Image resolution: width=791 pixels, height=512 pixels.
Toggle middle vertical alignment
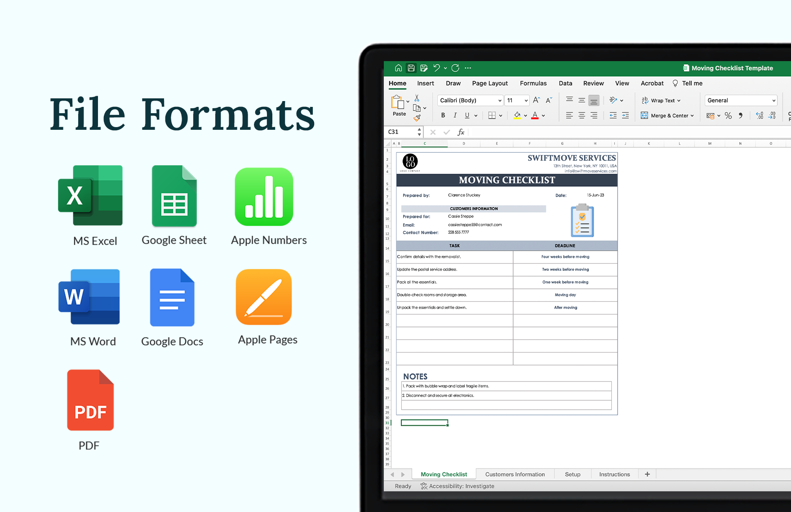pyautogui.click(x=582, y=100)
